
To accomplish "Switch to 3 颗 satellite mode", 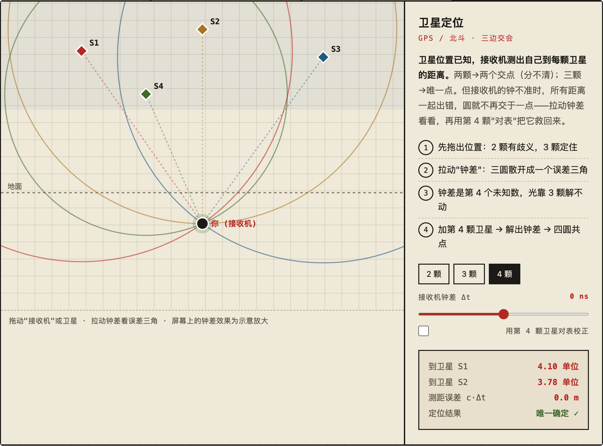I will point(469,274).
